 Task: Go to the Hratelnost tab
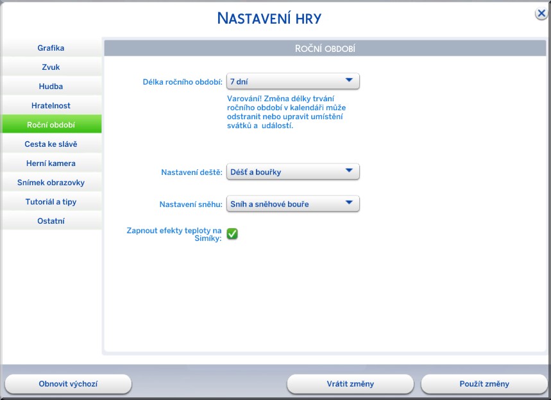[x=51, y=105]
